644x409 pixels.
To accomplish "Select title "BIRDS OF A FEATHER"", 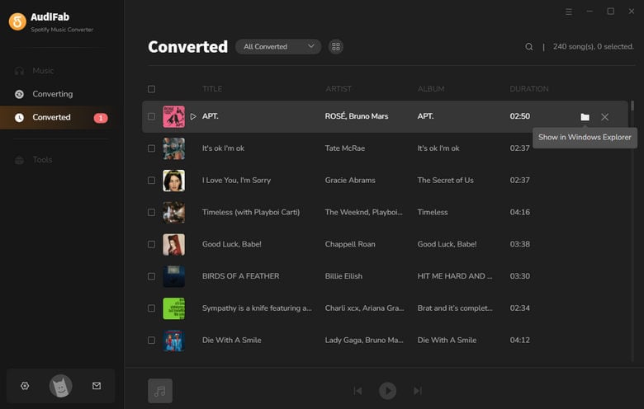I will 241,276.
